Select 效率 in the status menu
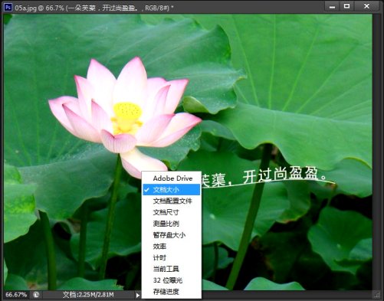 pos(172,246)
